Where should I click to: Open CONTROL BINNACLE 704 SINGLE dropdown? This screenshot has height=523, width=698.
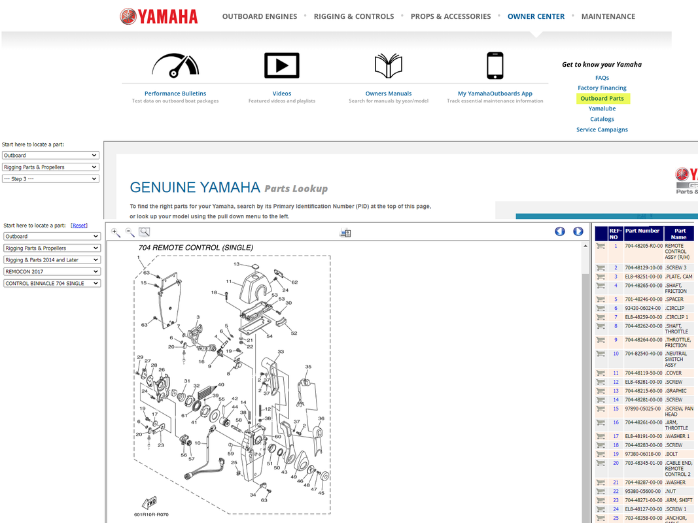tap(52, 283)
